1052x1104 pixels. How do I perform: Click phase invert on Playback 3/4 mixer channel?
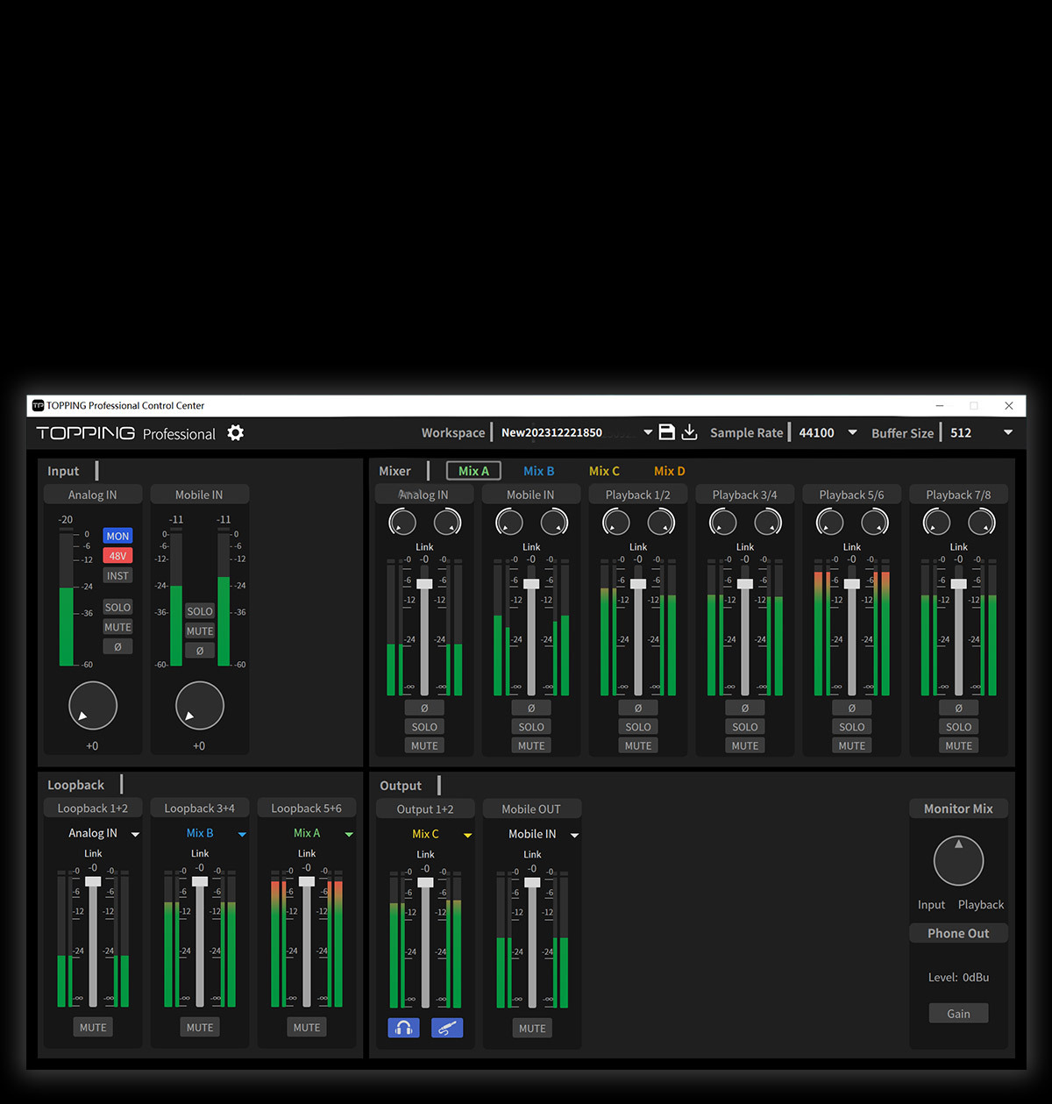click(744, 708)
